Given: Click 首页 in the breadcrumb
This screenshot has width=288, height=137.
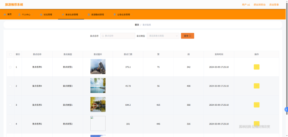Looking at the screenshot, I should (x=137, y=25).
